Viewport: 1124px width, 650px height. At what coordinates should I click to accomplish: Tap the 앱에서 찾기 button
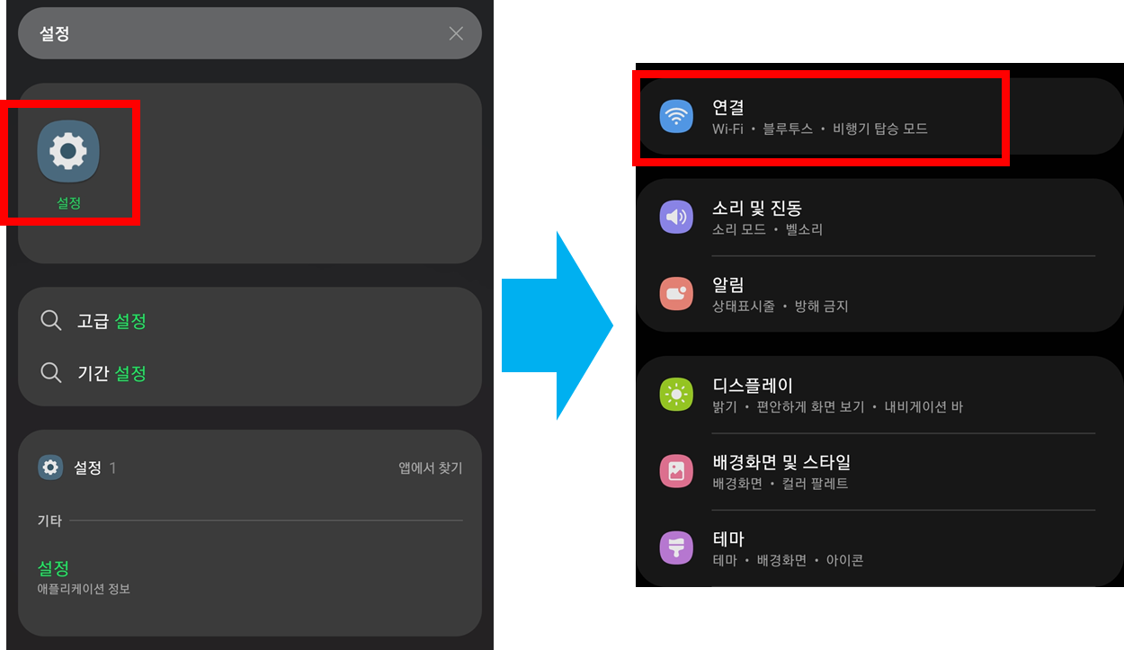[431, 468]
